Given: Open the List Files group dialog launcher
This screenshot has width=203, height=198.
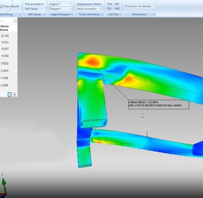Looking at the screenshot, I should click(x=120, y=15).
